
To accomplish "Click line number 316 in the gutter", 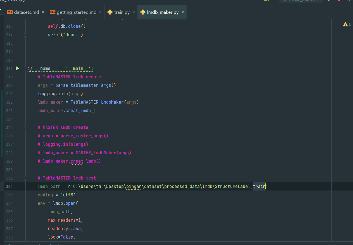I will 9,51.
